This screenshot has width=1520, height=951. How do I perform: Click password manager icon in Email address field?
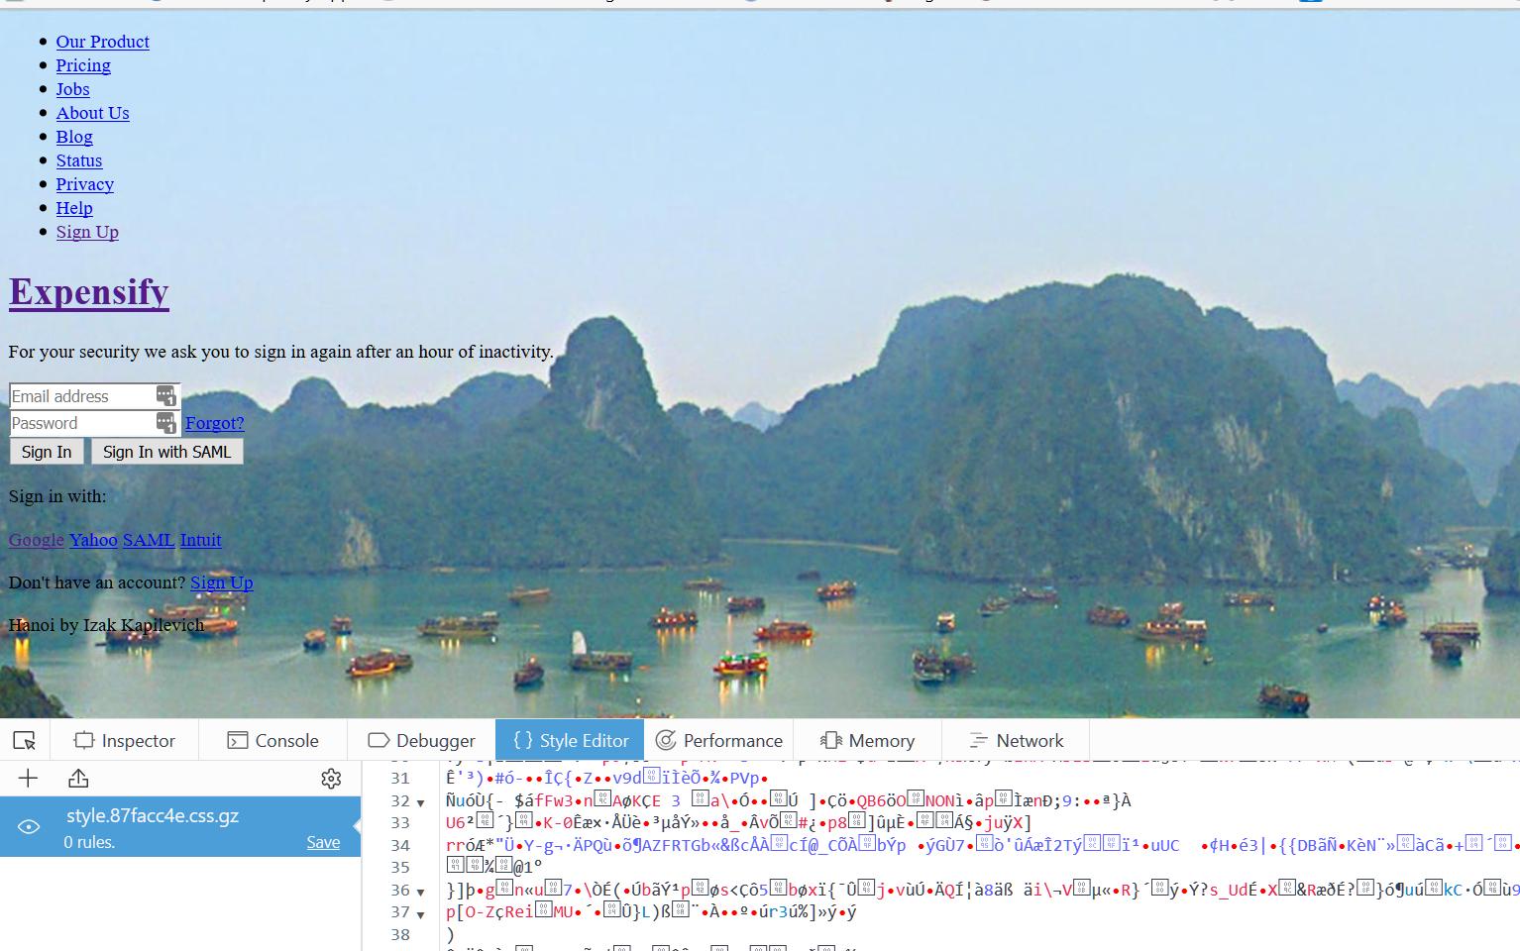[165, 396]
